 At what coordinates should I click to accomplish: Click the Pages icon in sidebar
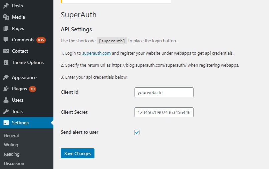pyautogui.click(x=6, y=28)
